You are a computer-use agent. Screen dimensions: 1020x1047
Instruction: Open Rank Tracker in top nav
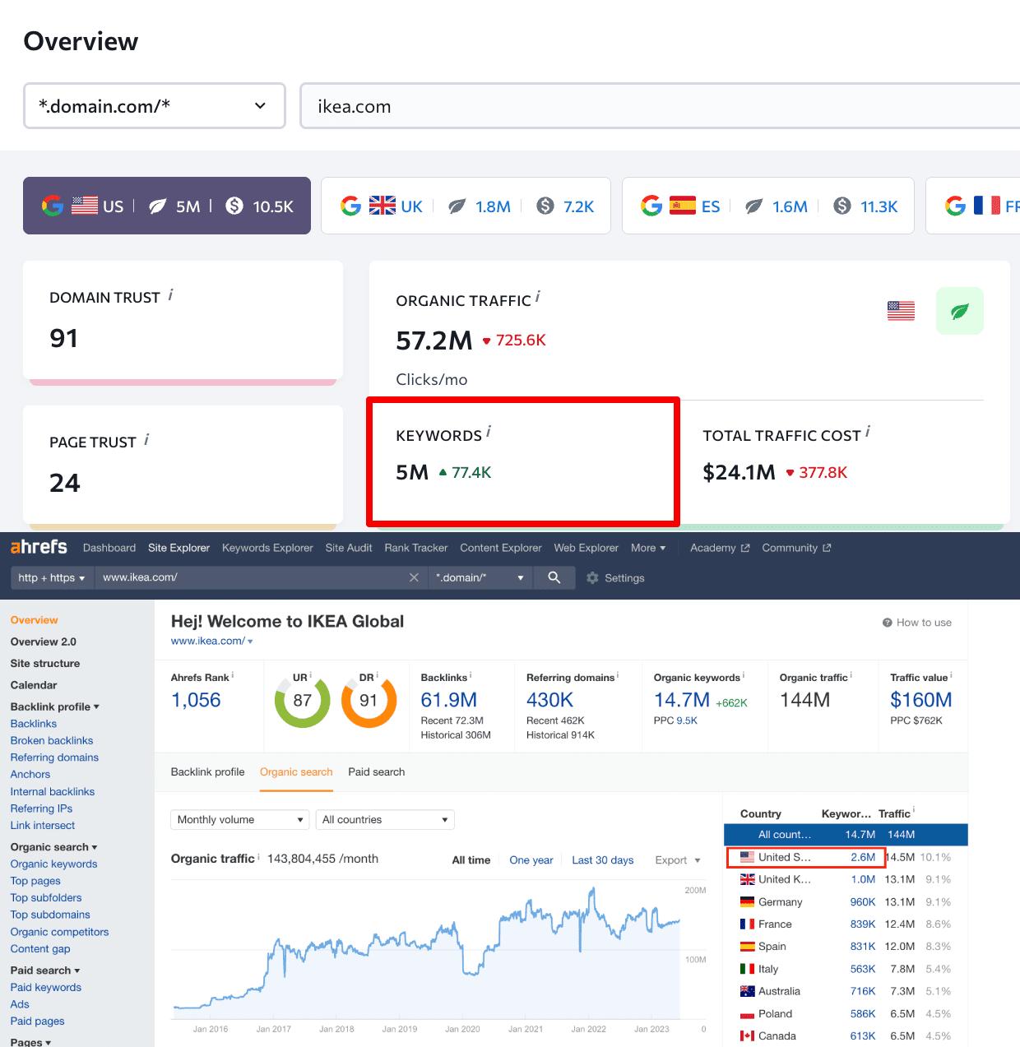[416, 548]
